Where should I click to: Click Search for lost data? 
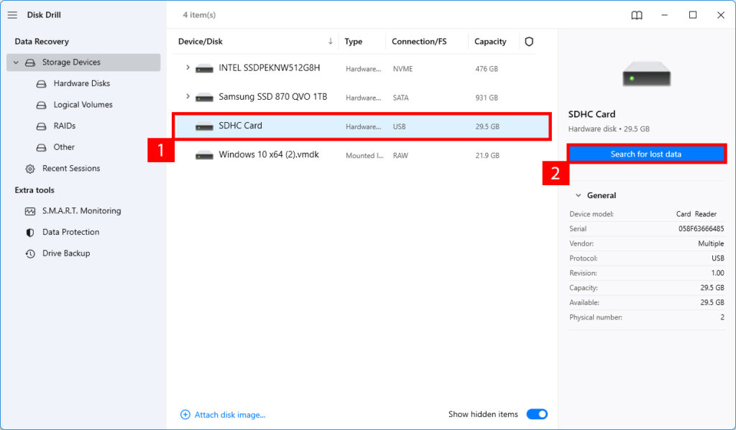tap(645, 153)
